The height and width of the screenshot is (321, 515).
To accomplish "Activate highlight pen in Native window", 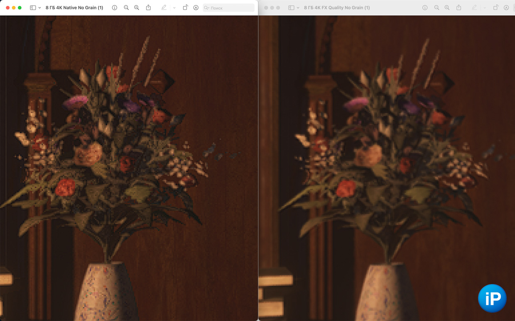I will (x=164, y=7).
